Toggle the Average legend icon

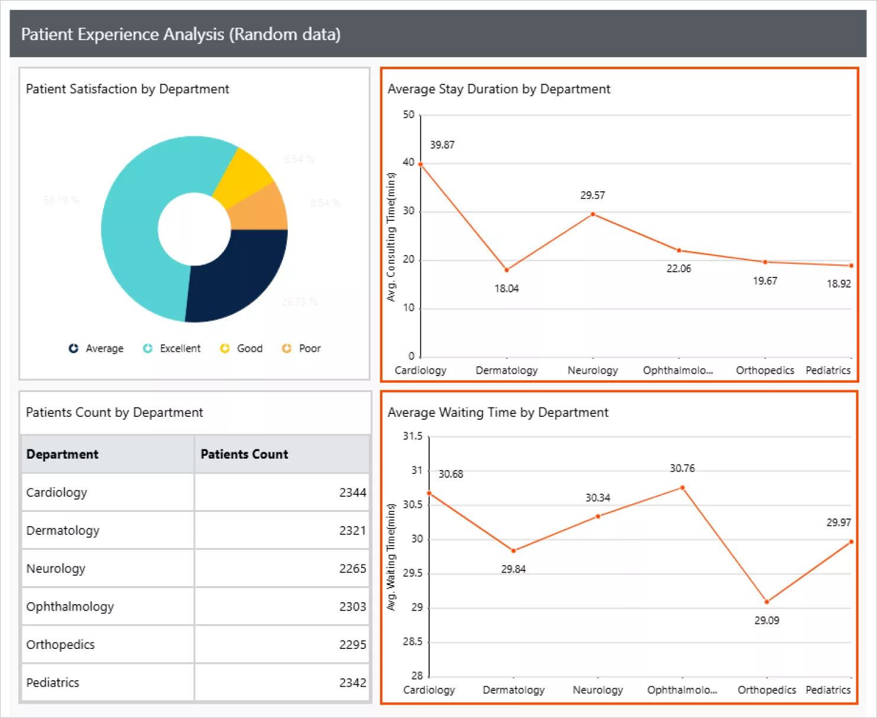73,348
